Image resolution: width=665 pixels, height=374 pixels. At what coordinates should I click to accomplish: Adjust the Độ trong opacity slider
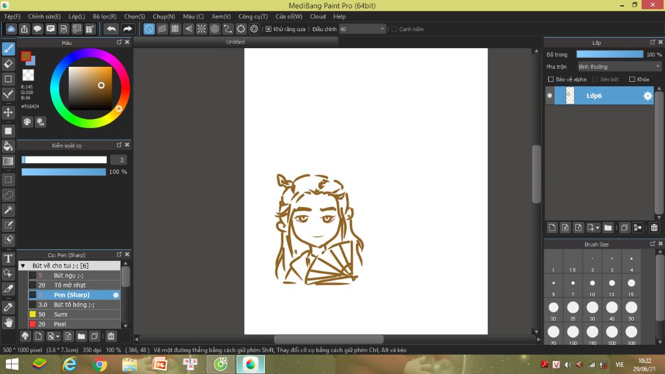[609, 55]
